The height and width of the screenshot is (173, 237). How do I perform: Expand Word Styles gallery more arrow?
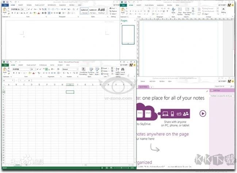[107, 13]
